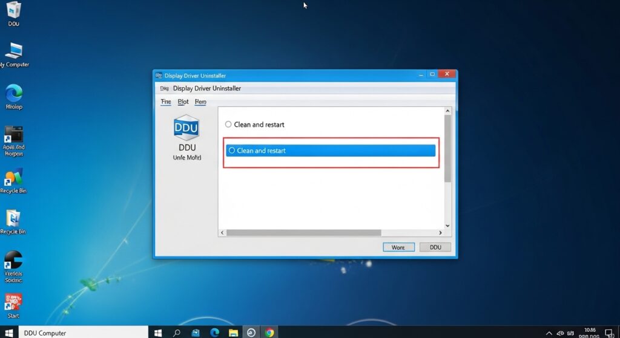
Task: Click the second Windows logo icon after the search box
Action: (158, 333)
